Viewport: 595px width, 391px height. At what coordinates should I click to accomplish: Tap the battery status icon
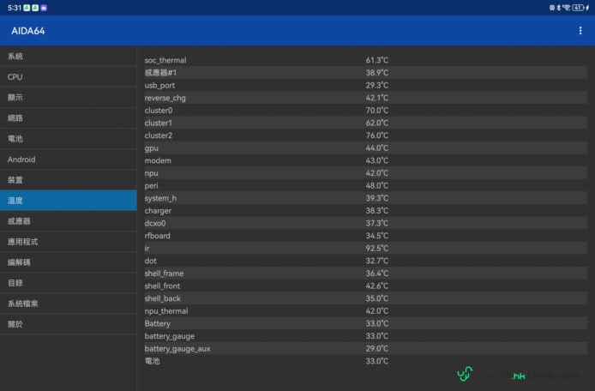[578, 7]
